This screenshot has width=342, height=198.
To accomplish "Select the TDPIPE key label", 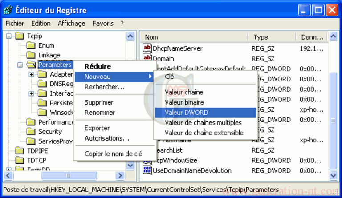I will tap(38, 151).
